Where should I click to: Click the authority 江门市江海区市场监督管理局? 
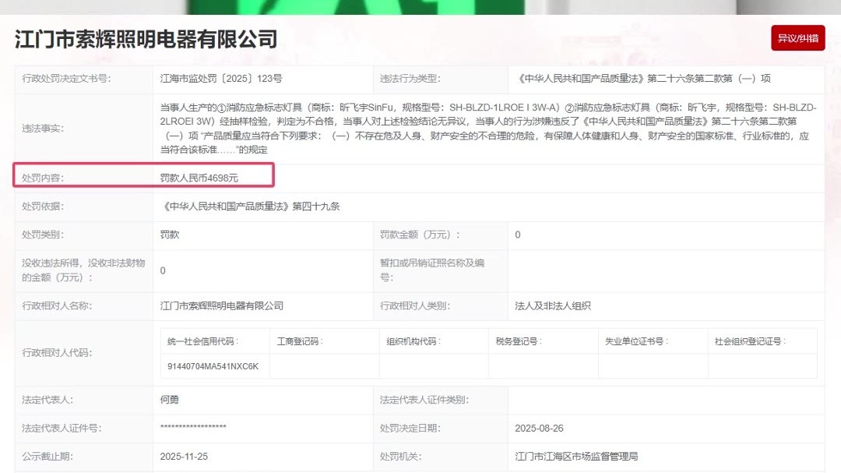(x=576, y=456)
